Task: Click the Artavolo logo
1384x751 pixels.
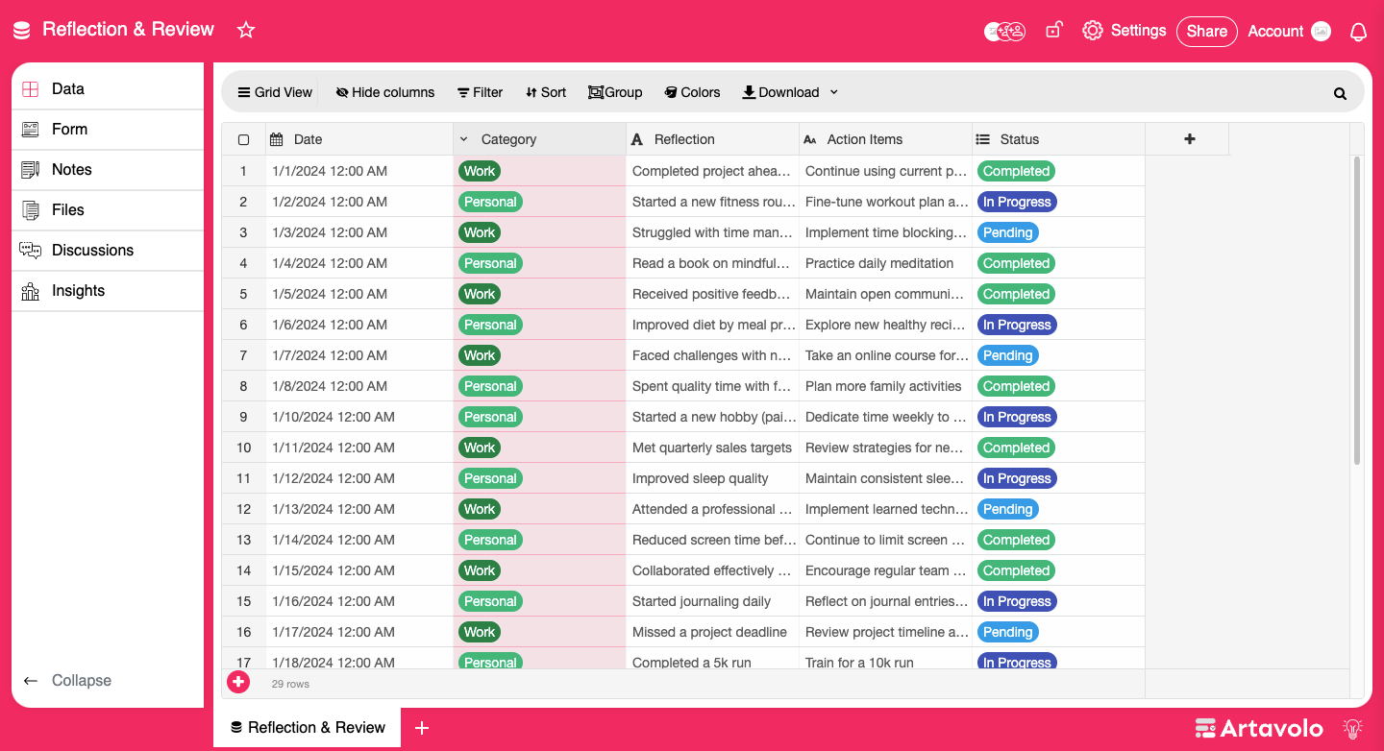Action: tap(1259, 728)
